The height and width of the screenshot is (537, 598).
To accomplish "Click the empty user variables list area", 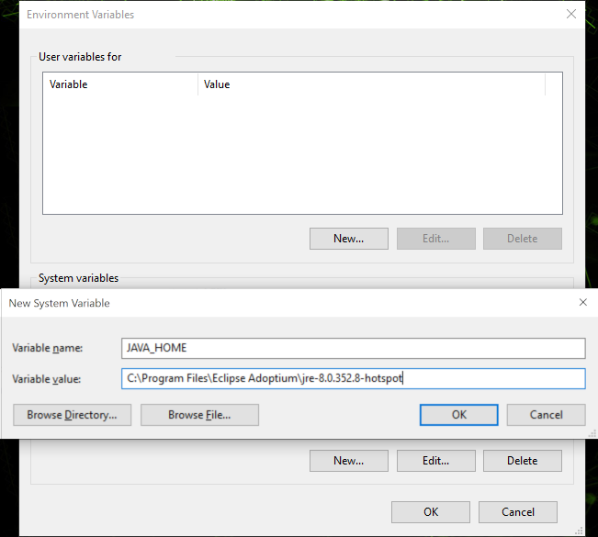I will click(x=301, y=154).
